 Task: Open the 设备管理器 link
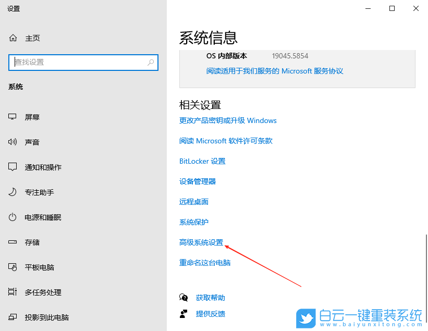click(197, 181)
